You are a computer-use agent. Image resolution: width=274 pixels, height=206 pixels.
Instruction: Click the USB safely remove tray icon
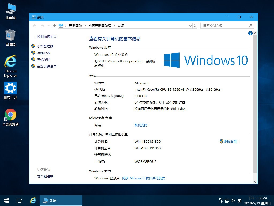220,201
